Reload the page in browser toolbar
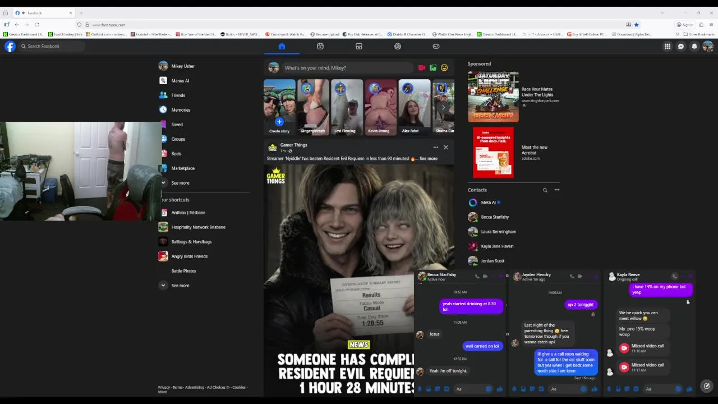The width and height of the screenshot is (718, 404). pos(37,25)
